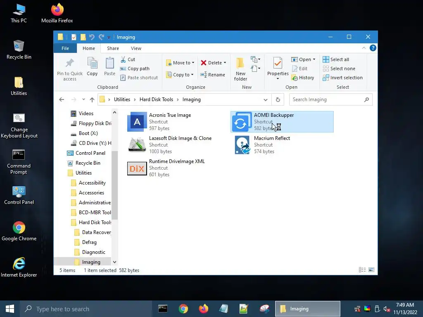
Task: Open the recent locations dropdown arrow
Action: (83, 99)
